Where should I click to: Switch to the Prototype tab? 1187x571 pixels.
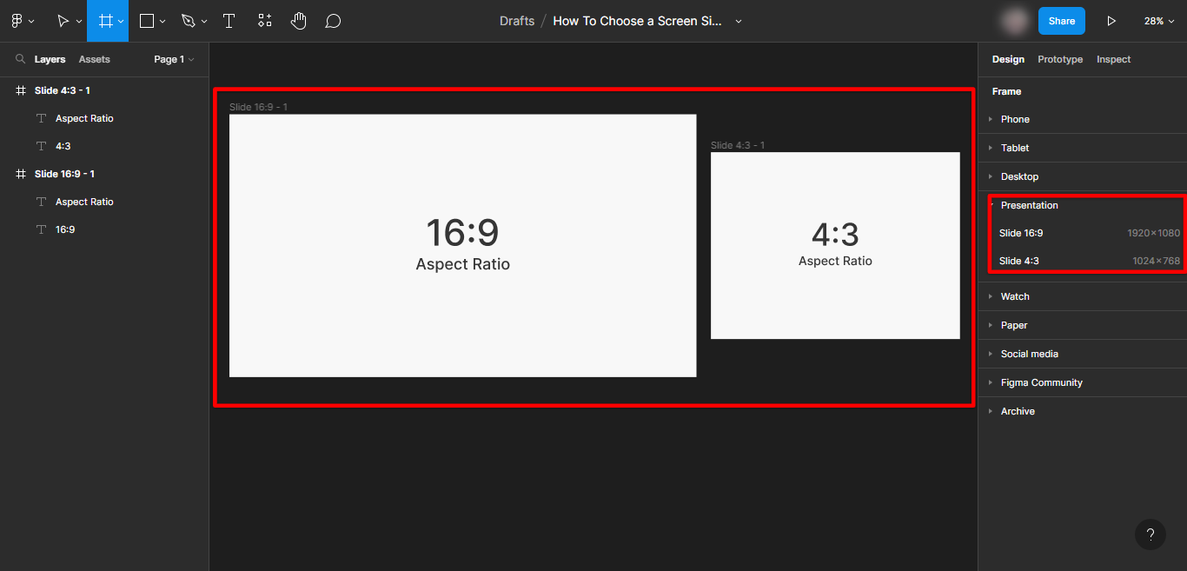point(1060,59)
